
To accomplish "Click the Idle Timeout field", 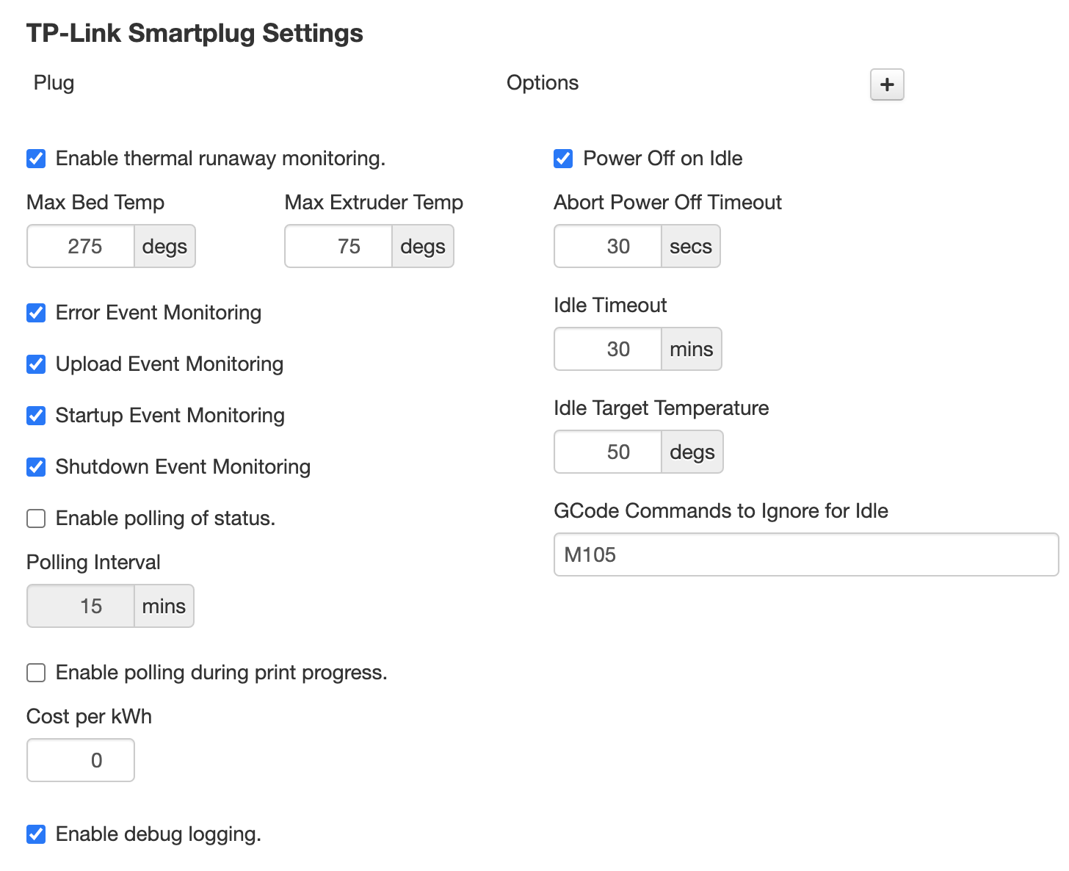I will 607,349.
